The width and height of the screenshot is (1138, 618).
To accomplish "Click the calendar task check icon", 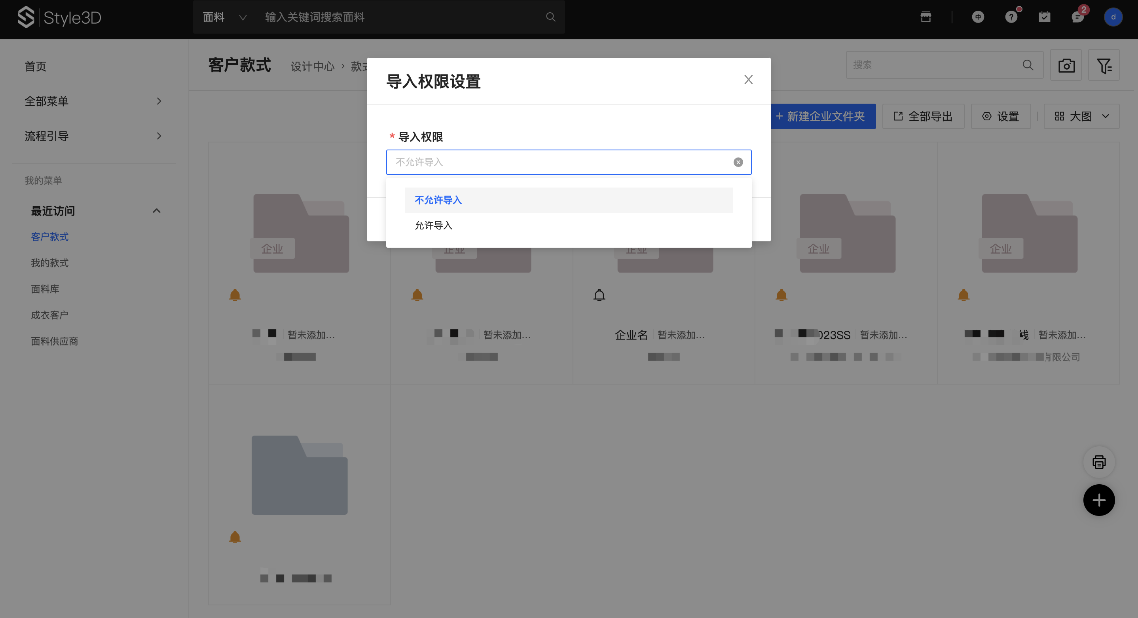I will [1044, 17].
